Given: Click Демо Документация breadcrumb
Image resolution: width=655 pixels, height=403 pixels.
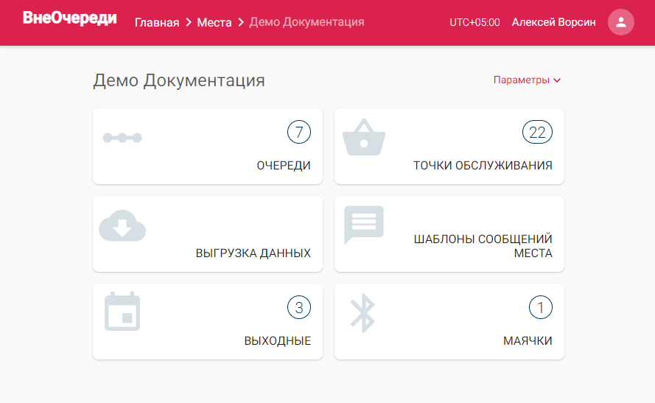Looking at the screenshot, I should 307,21.
